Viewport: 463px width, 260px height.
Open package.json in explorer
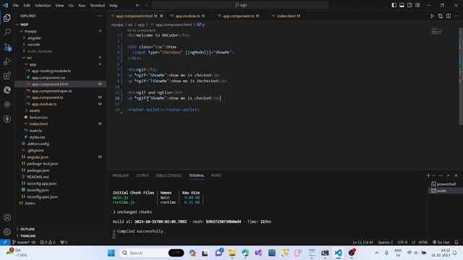(x=38, y=170)
